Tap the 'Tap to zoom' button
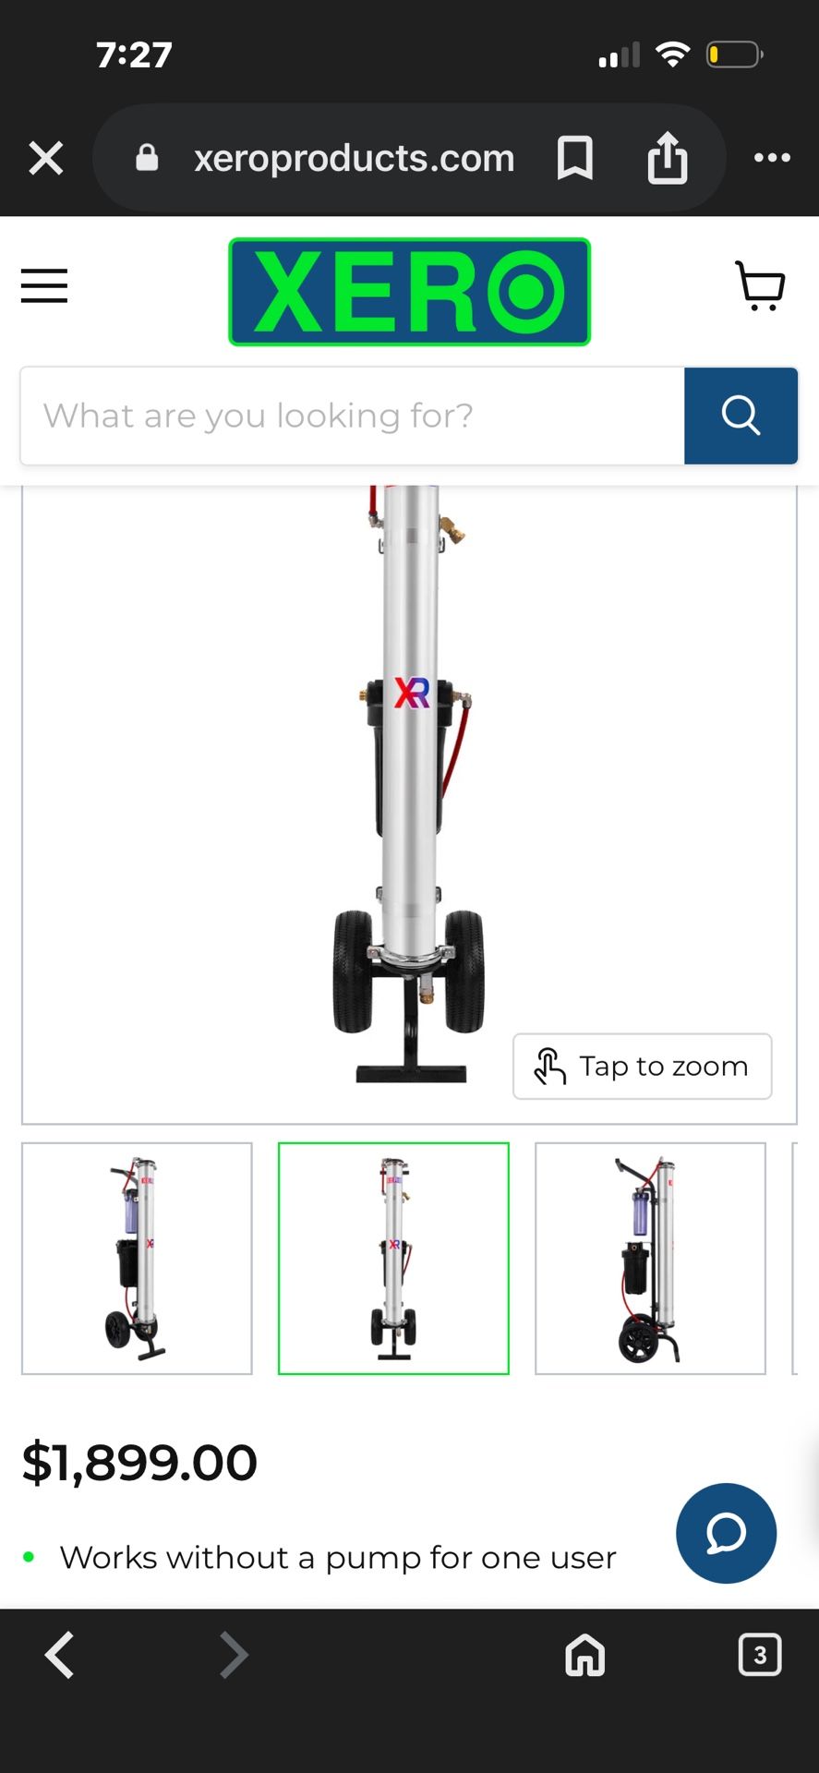819x1773 pixels. pos(643,1067)
